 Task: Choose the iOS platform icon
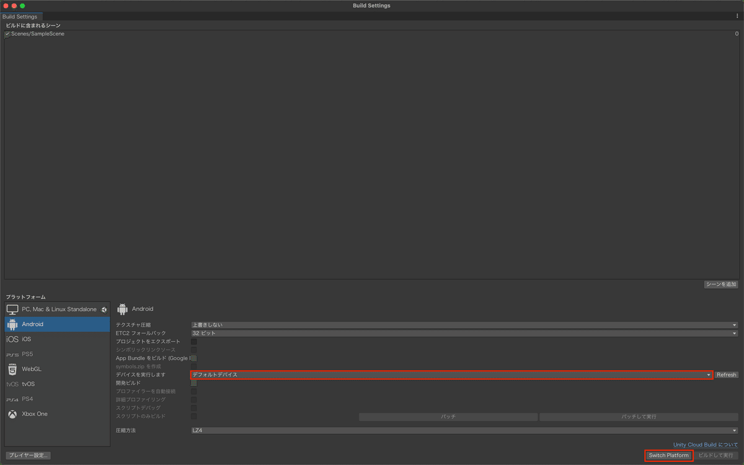(12, 339)
